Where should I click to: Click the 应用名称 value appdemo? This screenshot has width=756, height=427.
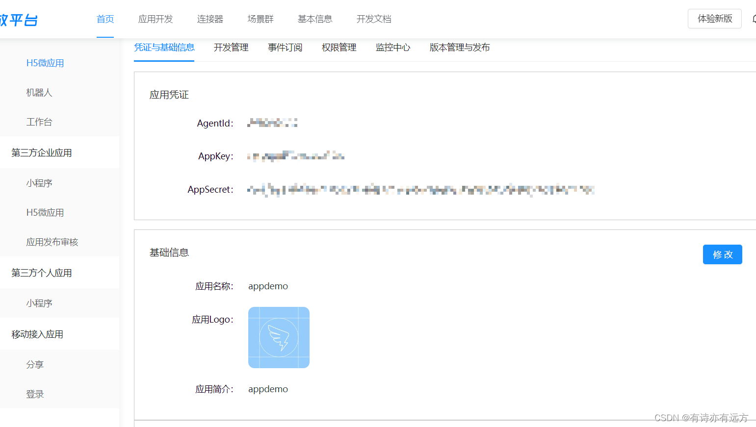(268, 286)
